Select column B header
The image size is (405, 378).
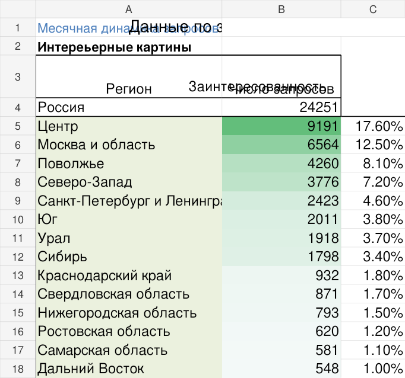[281, 9]
